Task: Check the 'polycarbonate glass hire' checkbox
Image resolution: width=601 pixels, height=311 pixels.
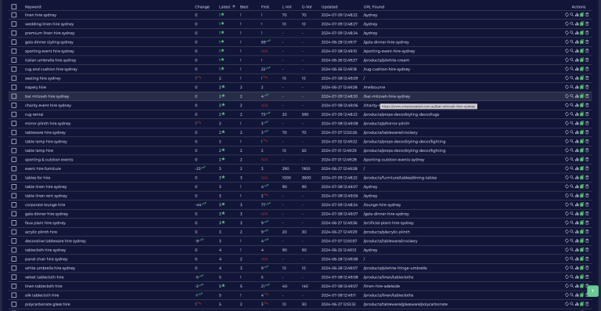Action: [x=14, y=304]
